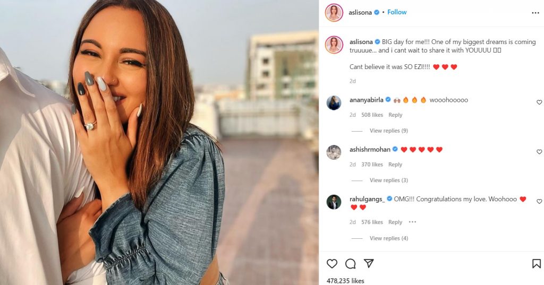This screenshot has width=544, height=285.
Task: Open the three-dot more options menu
Action: [x=535, y=13]
